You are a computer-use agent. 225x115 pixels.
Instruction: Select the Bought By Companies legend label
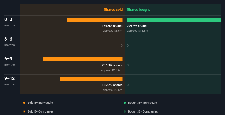pos(143,111)
